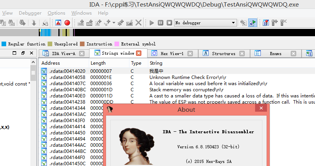Create a code cross-reference with CODE icon
Image resolution: width=315 pixels, height=166 pixels.
pyautogui.click(x=81, y=23)
